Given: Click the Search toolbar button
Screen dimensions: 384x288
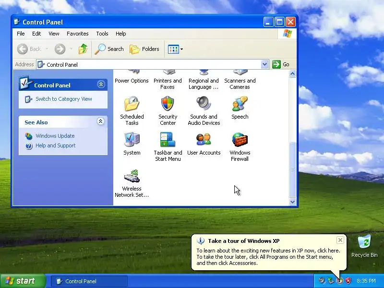Looking at the screenshot, I should tap(109, 49).
